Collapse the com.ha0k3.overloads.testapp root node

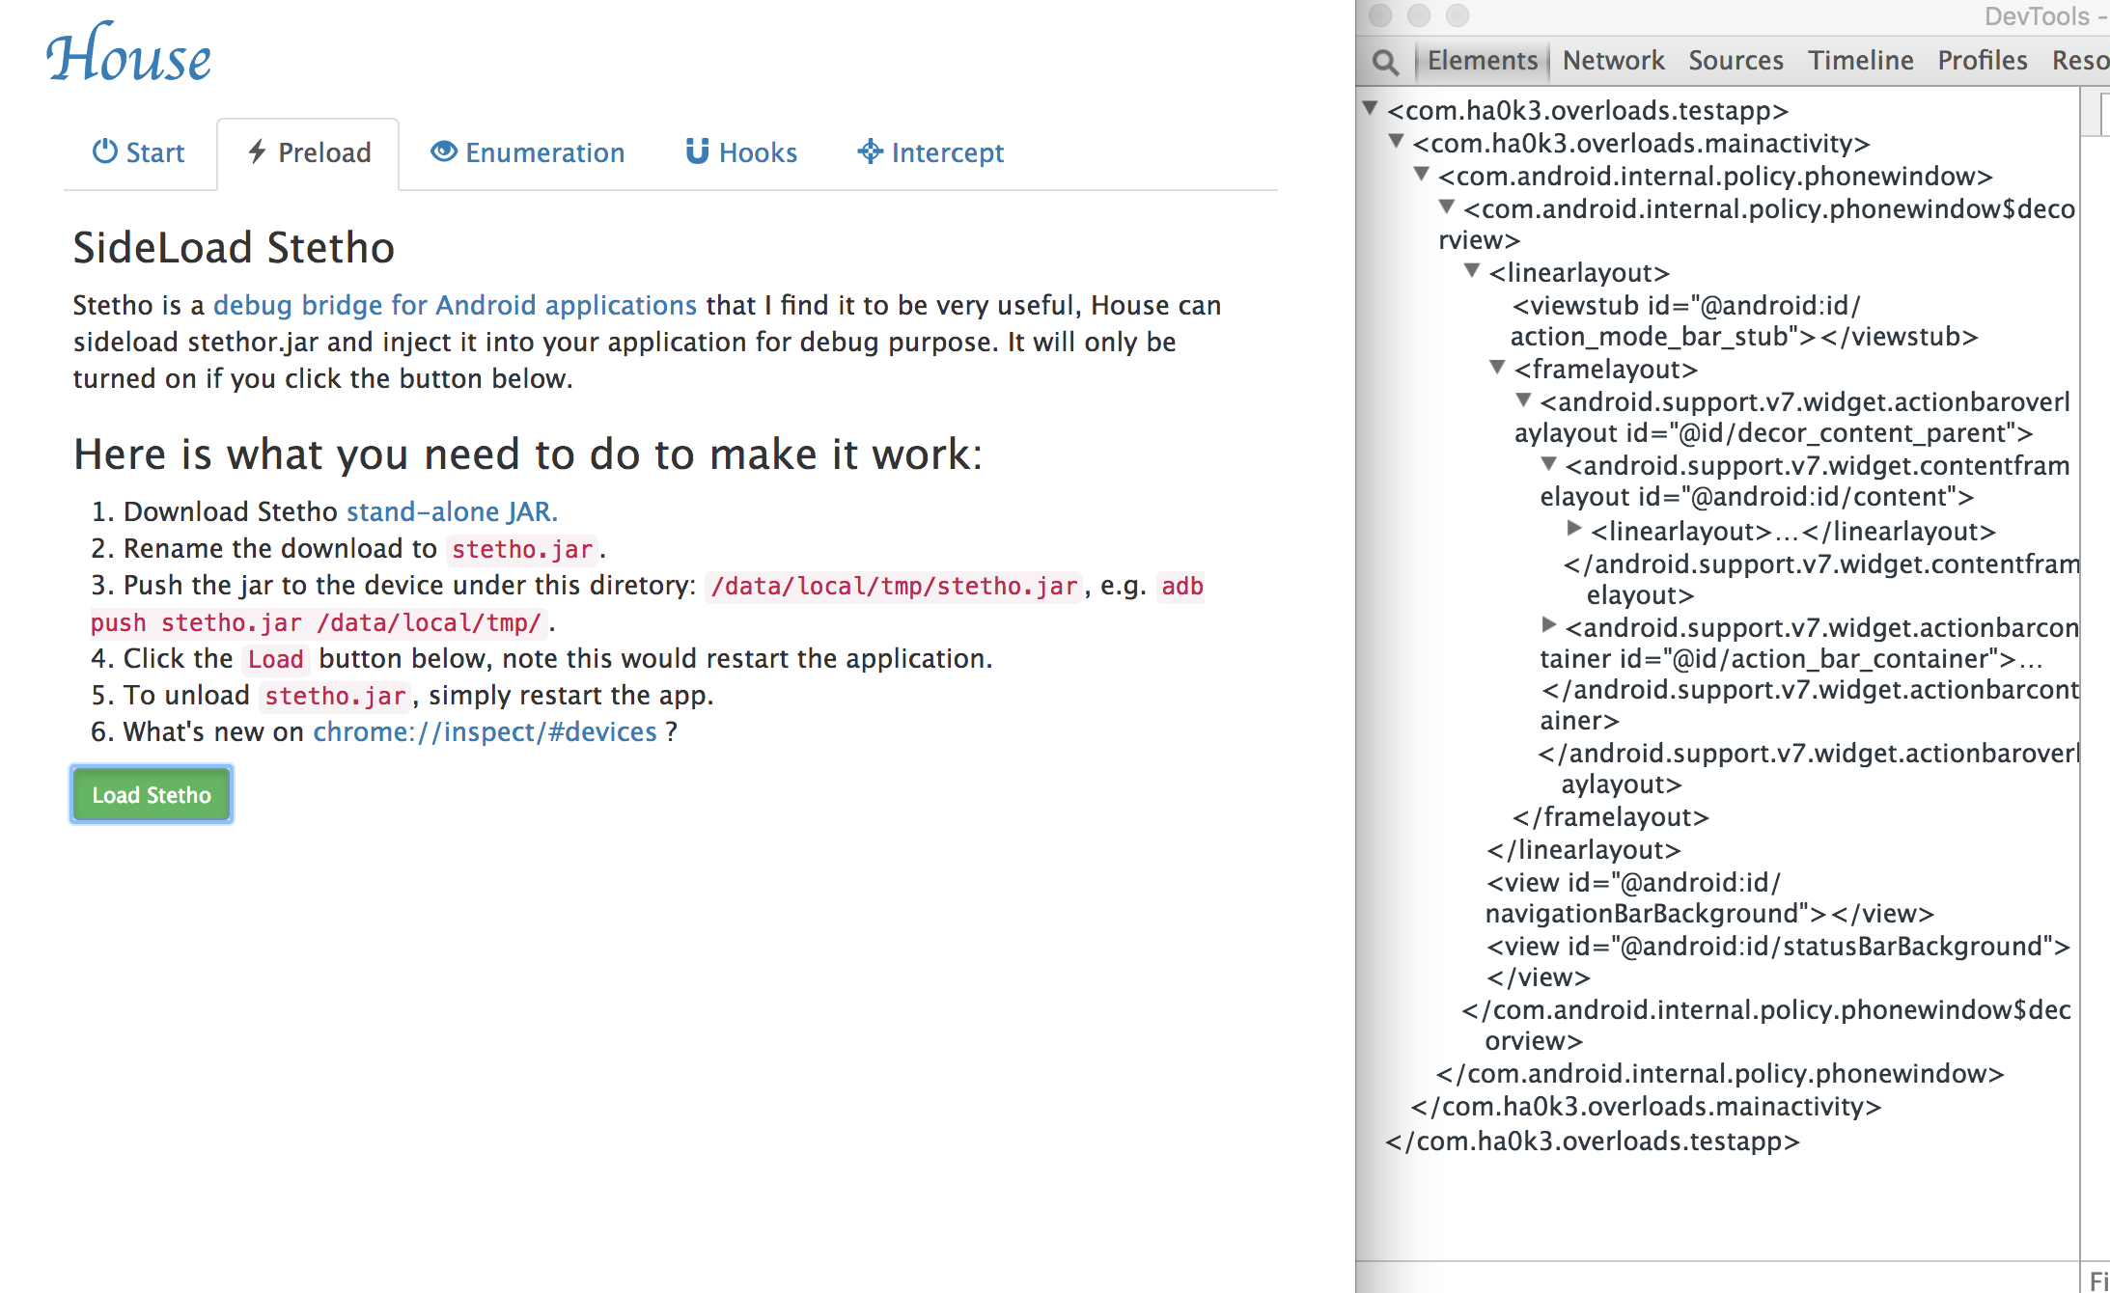point(1370,108)
